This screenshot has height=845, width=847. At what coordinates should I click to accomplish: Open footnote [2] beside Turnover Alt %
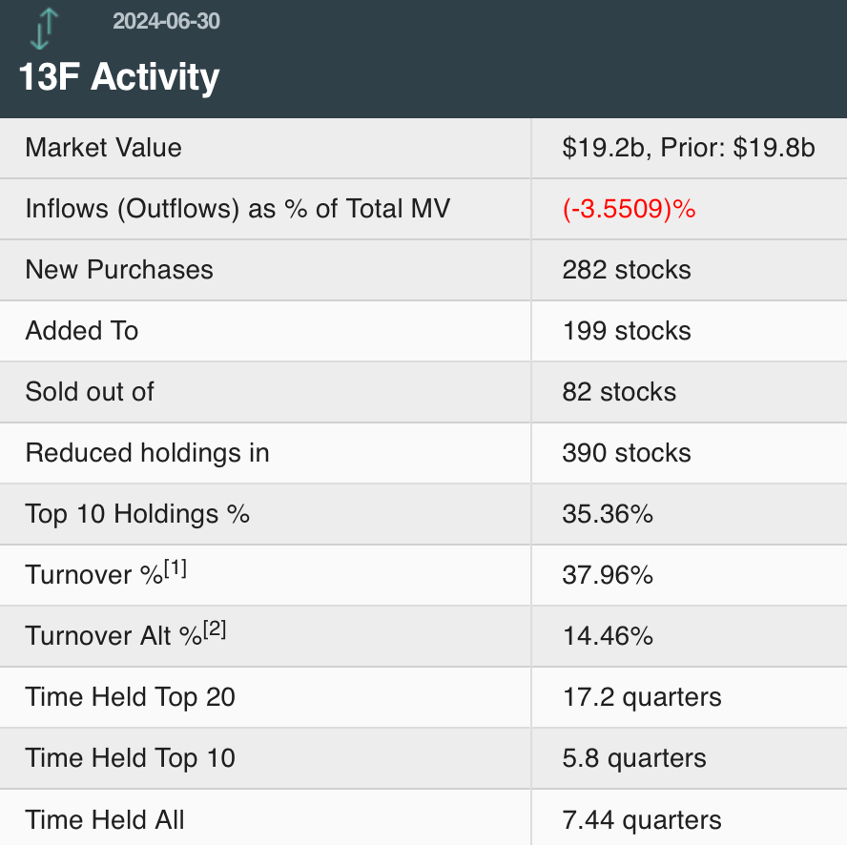coord(214,629)
